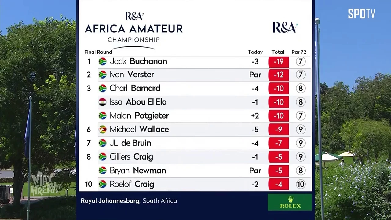Click the Par 72 column header
Viewport: 391px width, 220px height.
coord(299,52)
